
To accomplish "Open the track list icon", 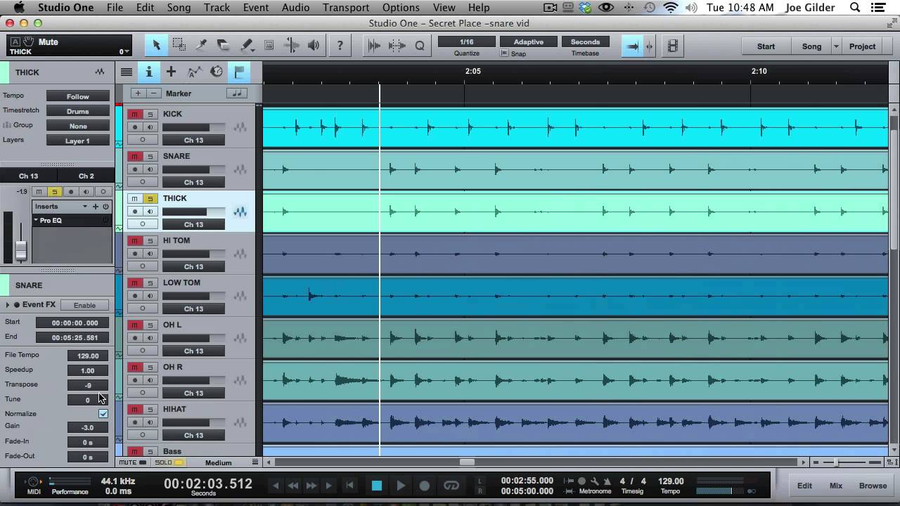I will (126, 72).
